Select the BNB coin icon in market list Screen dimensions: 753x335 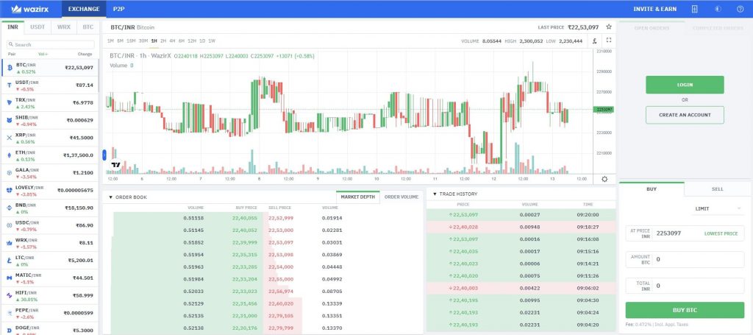(9, 208)
